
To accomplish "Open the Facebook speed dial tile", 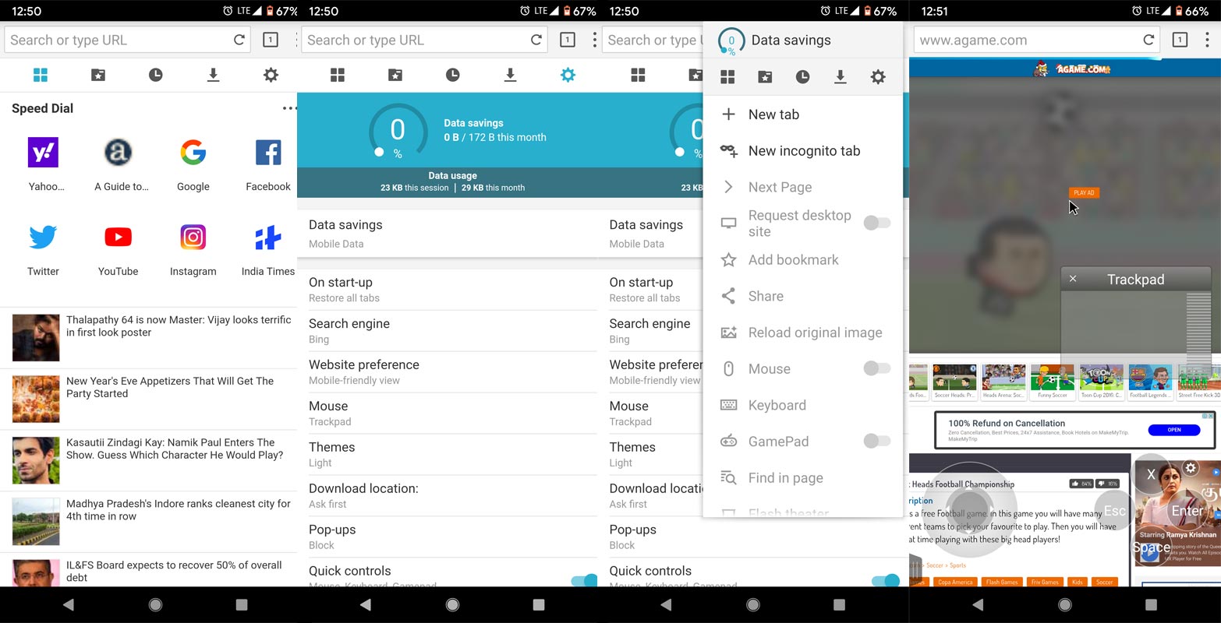I will pos(267,163).
